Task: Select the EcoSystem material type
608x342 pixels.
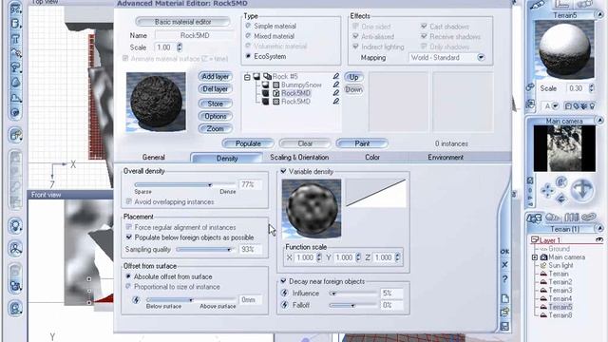Action: pos(248,56)
